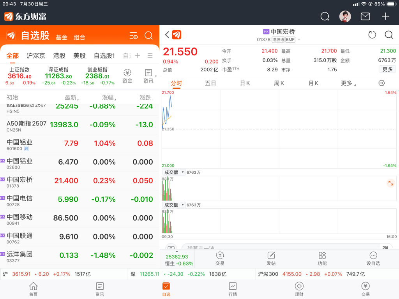399x299 pixels.
Task: Tap 设自选 watchlist setting icon
Action: [x=373, y=259]
